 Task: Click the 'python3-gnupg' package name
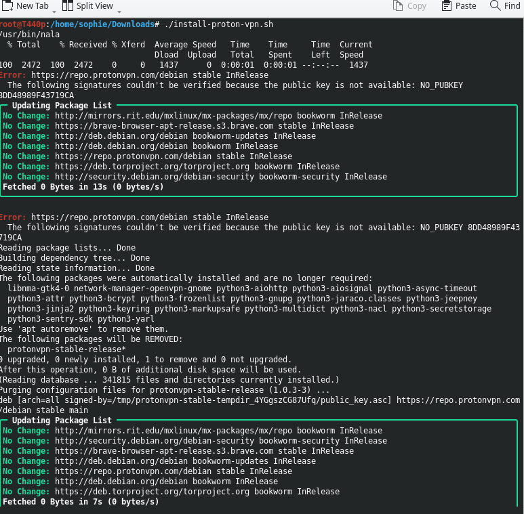point(261,299)
